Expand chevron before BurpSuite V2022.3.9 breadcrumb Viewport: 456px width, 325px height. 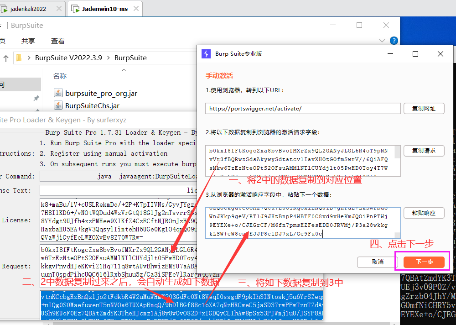(x=29, y=58)
